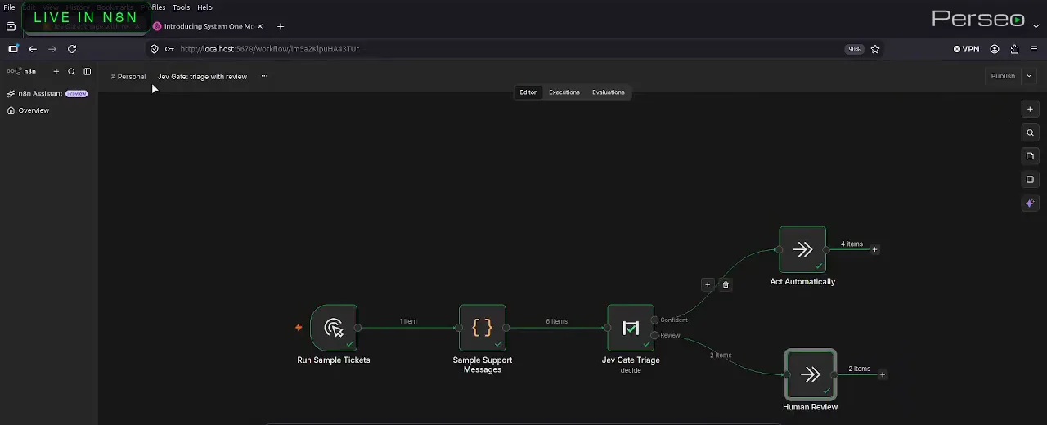Go forward in browser history
The width and height of the screenshot is (1047, 425).
tap(52, 49)
